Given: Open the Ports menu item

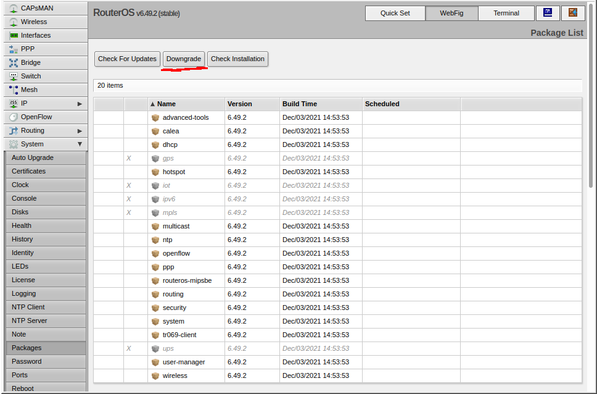Looking at the screenshot, I should [x=46, y=375].
